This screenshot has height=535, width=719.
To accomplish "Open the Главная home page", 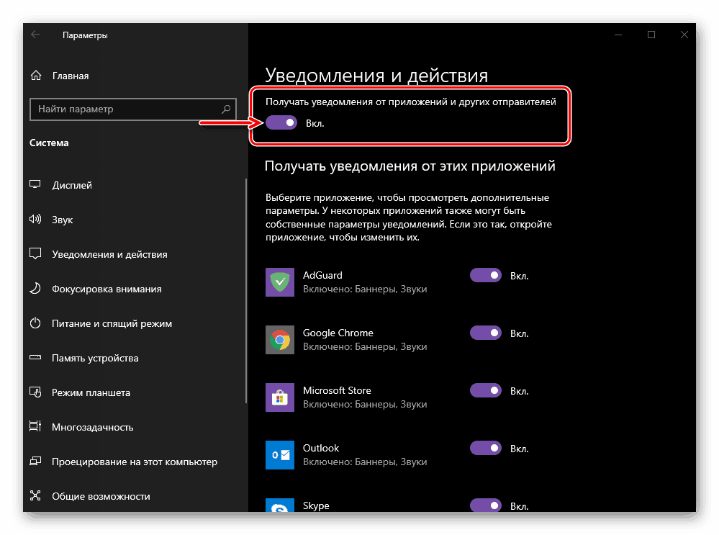I will point(70,76).
